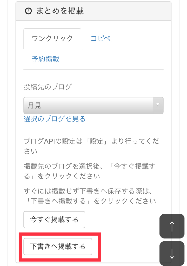Click the 下書きへ掲載する button
187x266 pixels.
(58, 246)
